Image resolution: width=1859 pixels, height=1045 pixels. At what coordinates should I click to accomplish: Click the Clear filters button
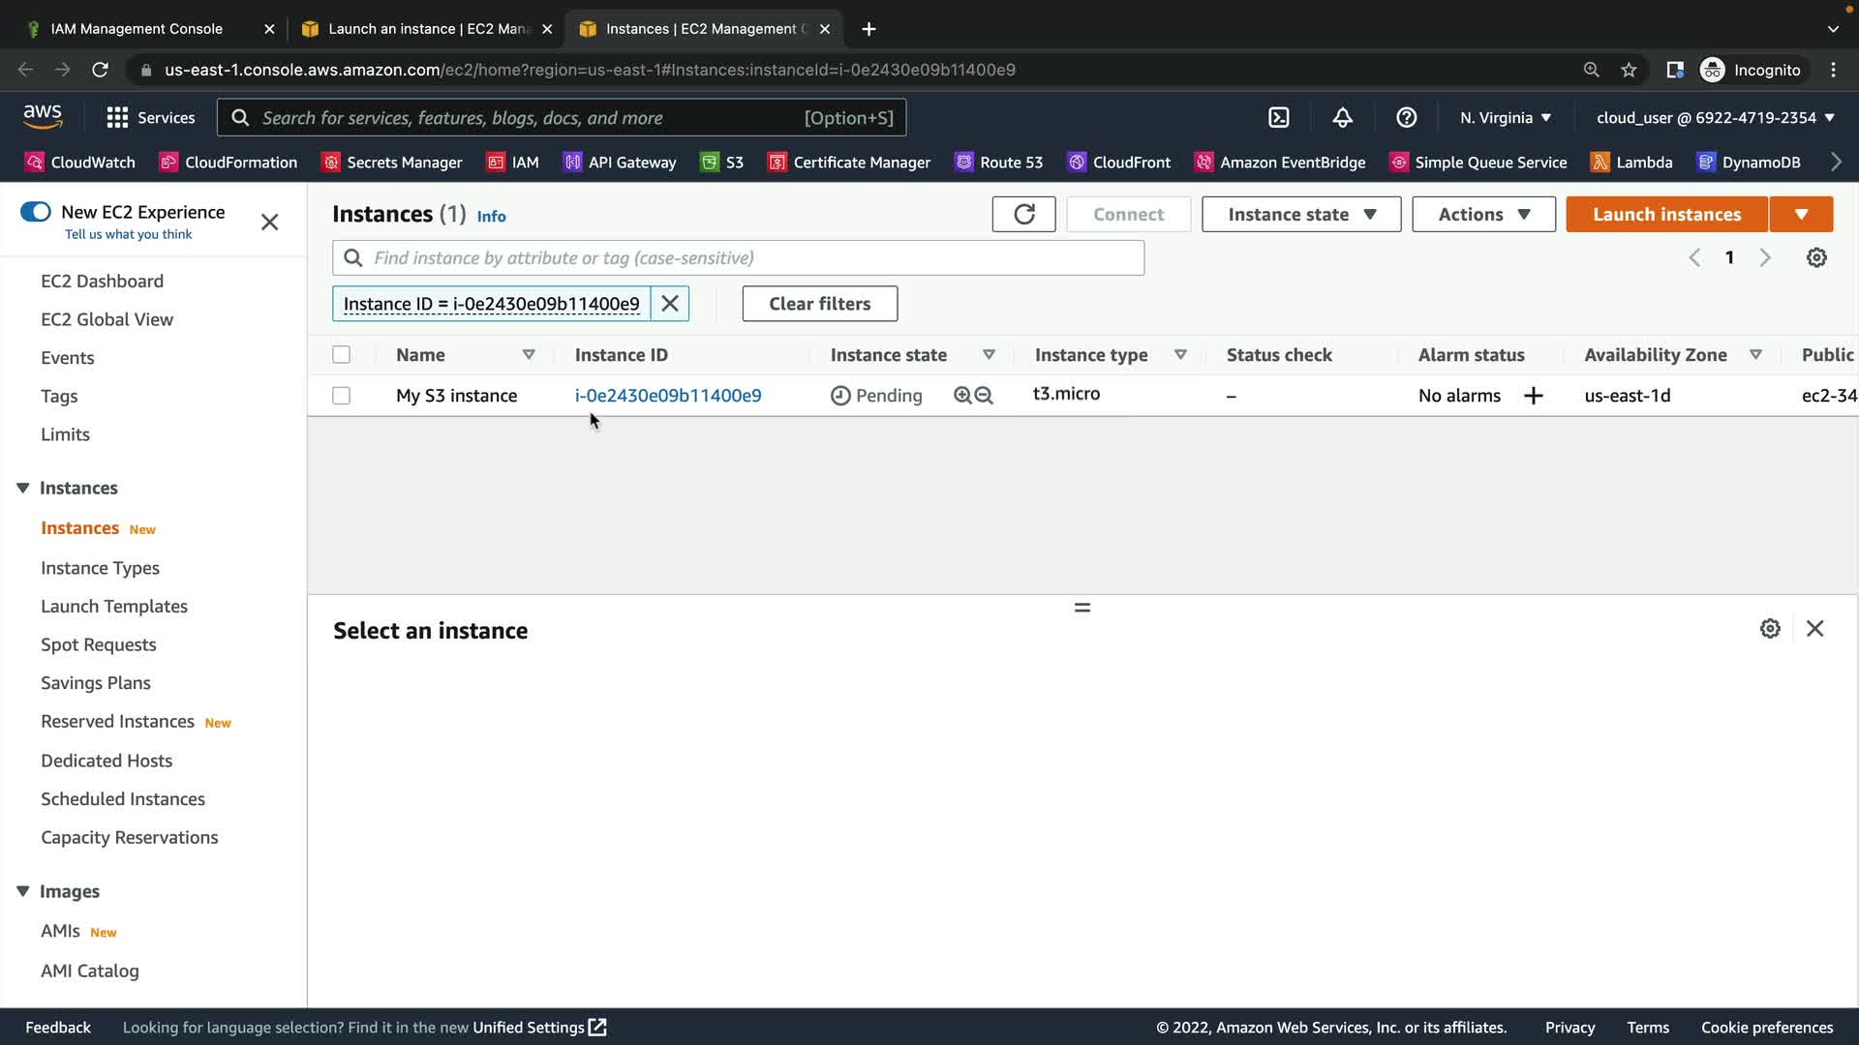819,304
